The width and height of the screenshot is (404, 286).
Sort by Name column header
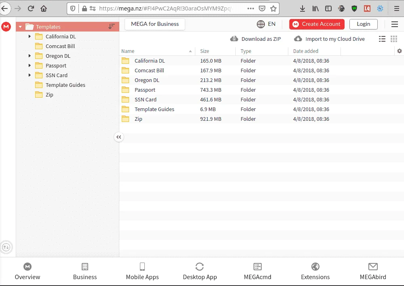157,51
